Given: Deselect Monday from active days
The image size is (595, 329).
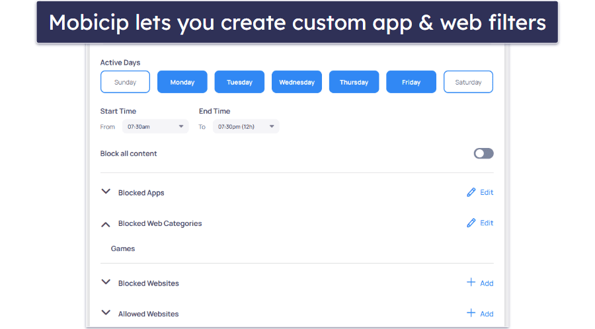Looking at the screenshot, I should coord(182,82).
